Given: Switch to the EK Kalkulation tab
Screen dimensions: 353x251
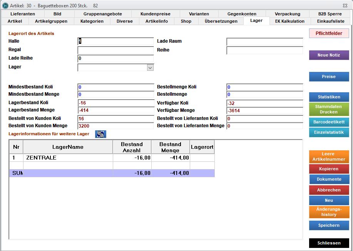Looking at the screenshot, I should [289, 21].
